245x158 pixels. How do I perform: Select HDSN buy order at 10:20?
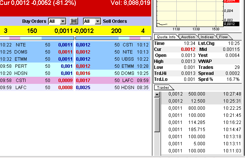coord(36,73)
